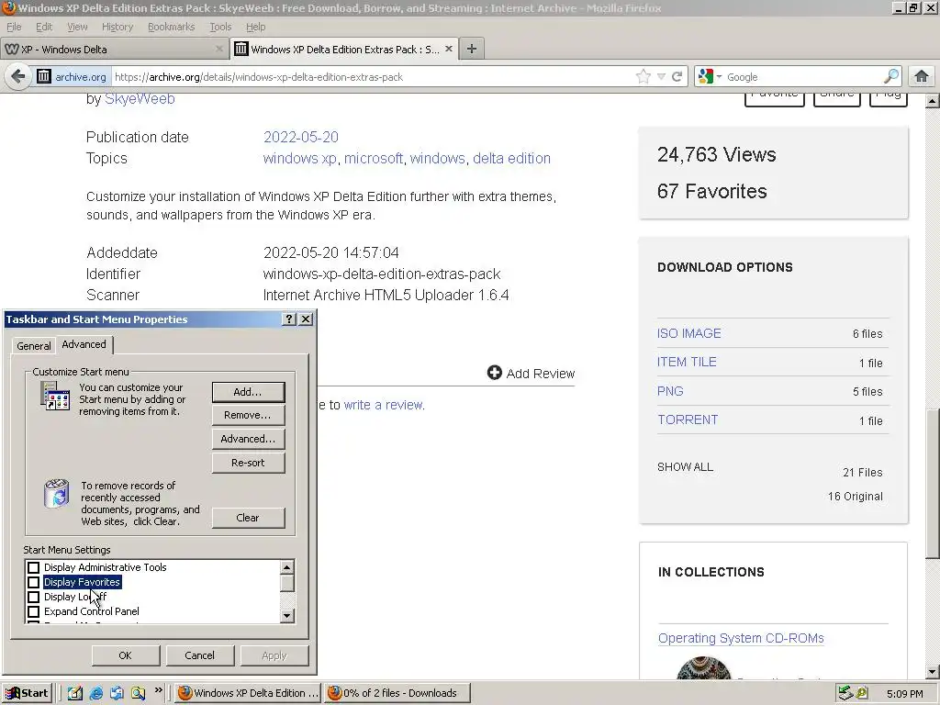The height and width of the screenshot is (705, 940).
Task: Click the windows xp topic link
Action: (x=300, y=158)
